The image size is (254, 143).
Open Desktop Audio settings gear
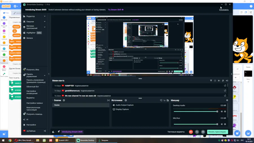[x=225, y=112]
